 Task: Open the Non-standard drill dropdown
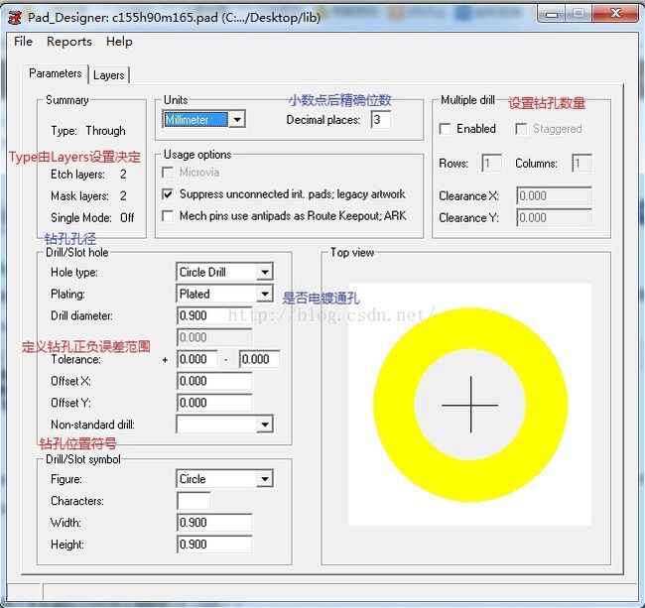coord(224,425)
